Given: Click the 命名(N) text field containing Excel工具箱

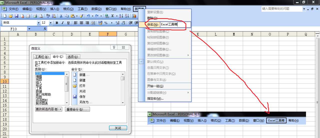Looking at the screenshot, I should 175,24.
